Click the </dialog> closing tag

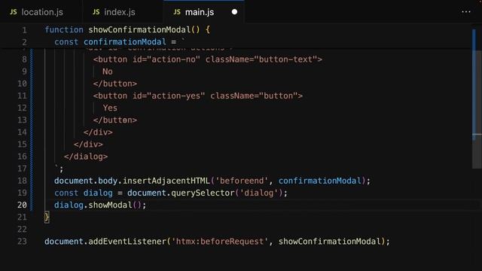pyautogui.click(x=86, y=157)
